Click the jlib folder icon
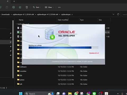 tap(18, 75)
